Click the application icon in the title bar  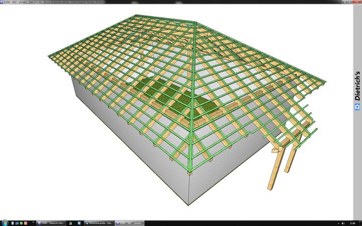click(x=2, y=2)
